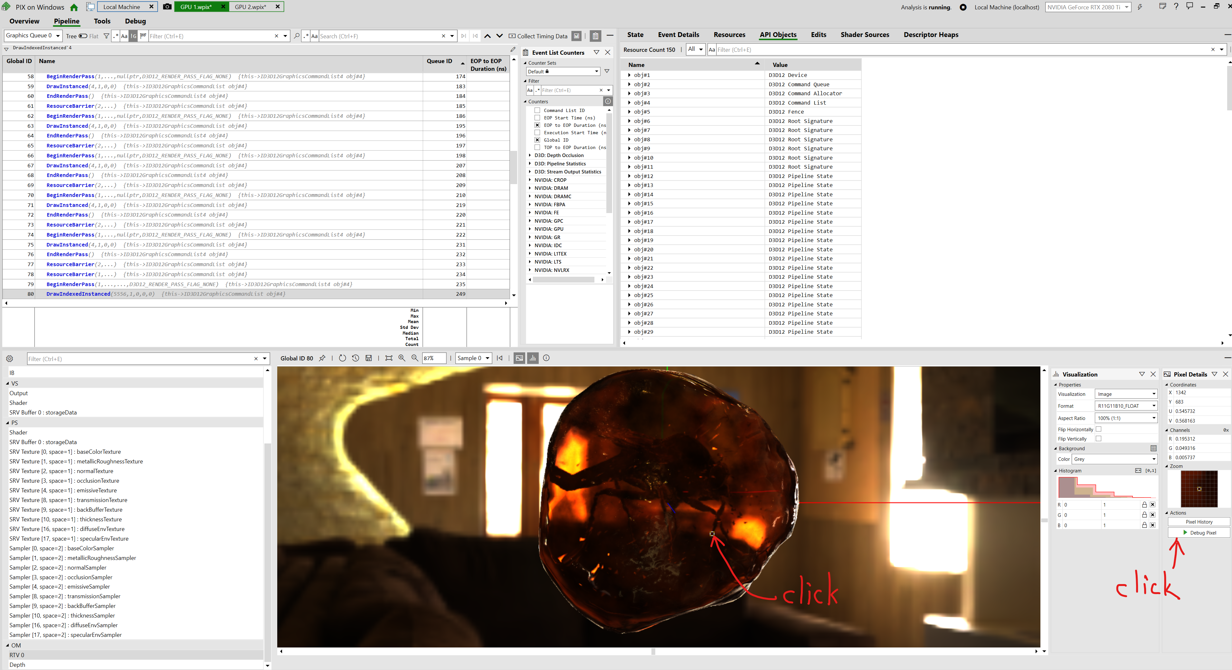Click the zoom out magnifier icon
Screen dimensions: 1232x670
pyautogui.click(x=415, y=358)
